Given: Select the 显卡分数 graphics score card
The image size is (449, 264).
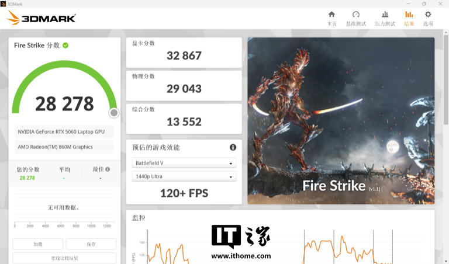Looking at the screenshot, I should [x=184, y=53].
